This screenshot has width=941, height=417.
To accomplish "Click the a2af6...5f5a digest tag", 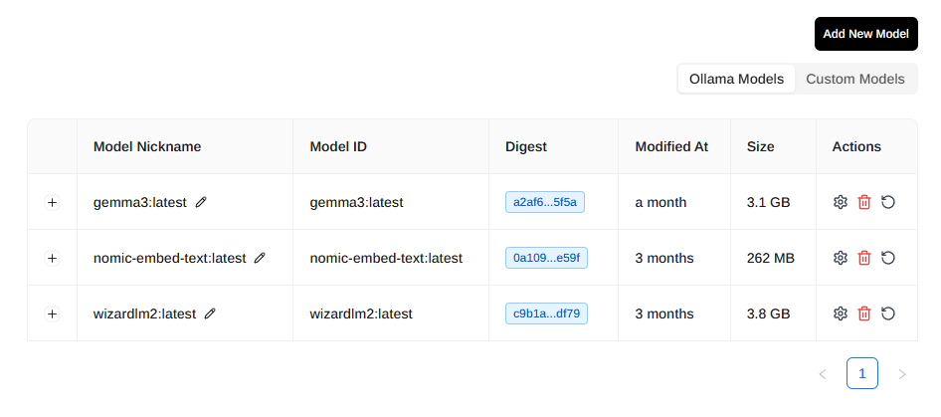I will click(x=545, y=202).
